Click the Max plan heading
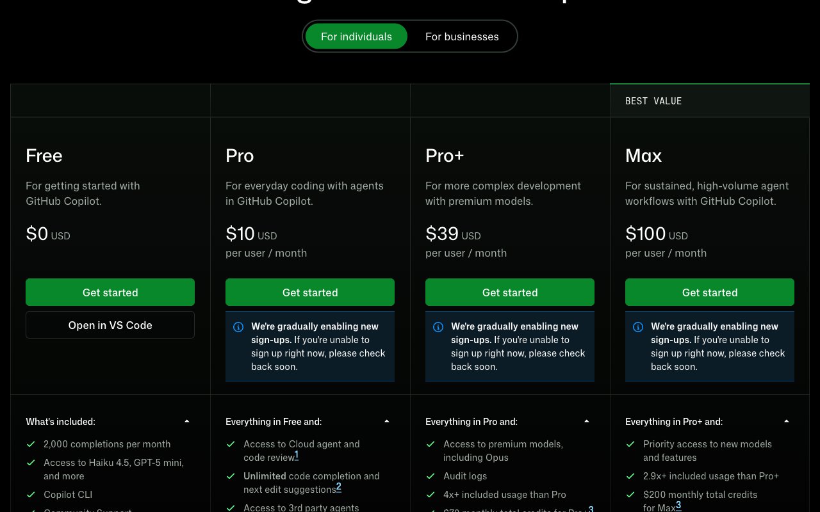Viewport: 820px width, 512px height. [643, 156]
